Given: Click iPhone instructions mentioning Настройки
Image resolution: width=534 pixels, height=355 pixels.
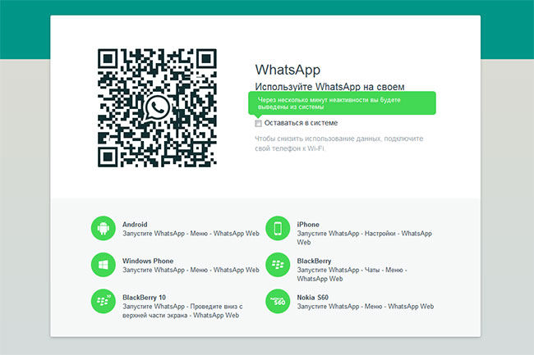Looking at the screenshot, I should (365, 238).
